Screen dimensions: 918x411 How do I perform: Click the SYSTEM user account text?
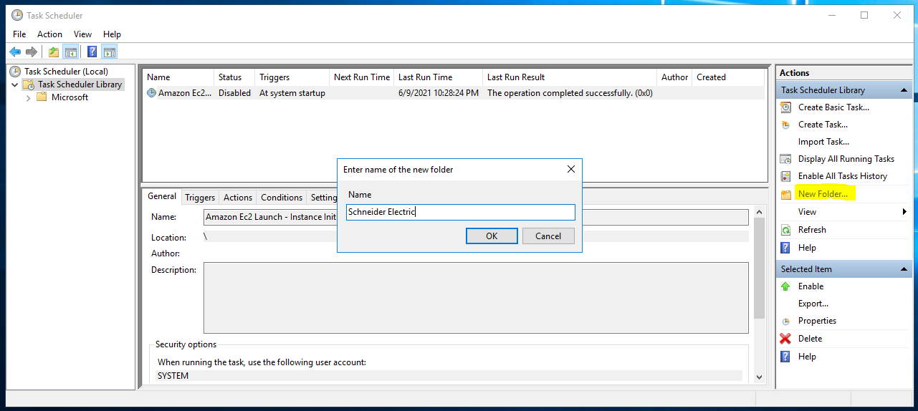(173, 375)
